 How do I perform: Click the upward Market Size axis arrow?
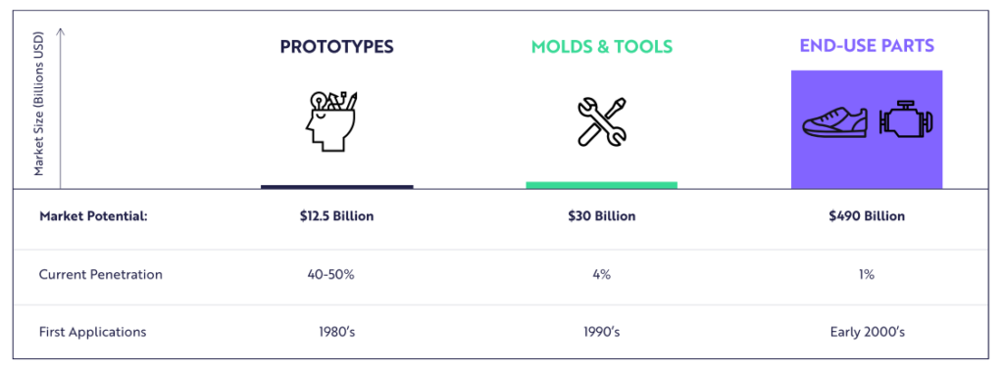pos(60,108)
